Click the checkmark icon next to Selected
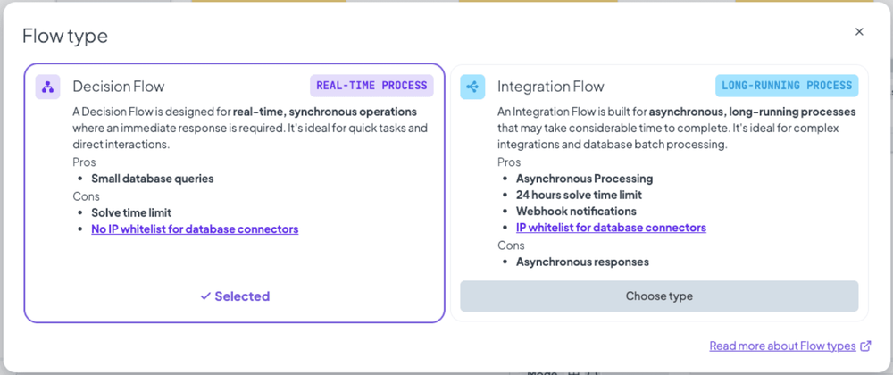 pyautogui.click(x=205, y=296)
